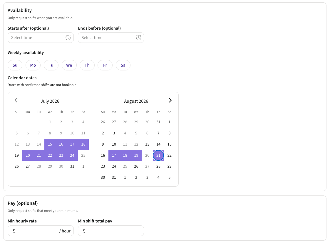Select July 31 in the July grid

click(72, 166)
